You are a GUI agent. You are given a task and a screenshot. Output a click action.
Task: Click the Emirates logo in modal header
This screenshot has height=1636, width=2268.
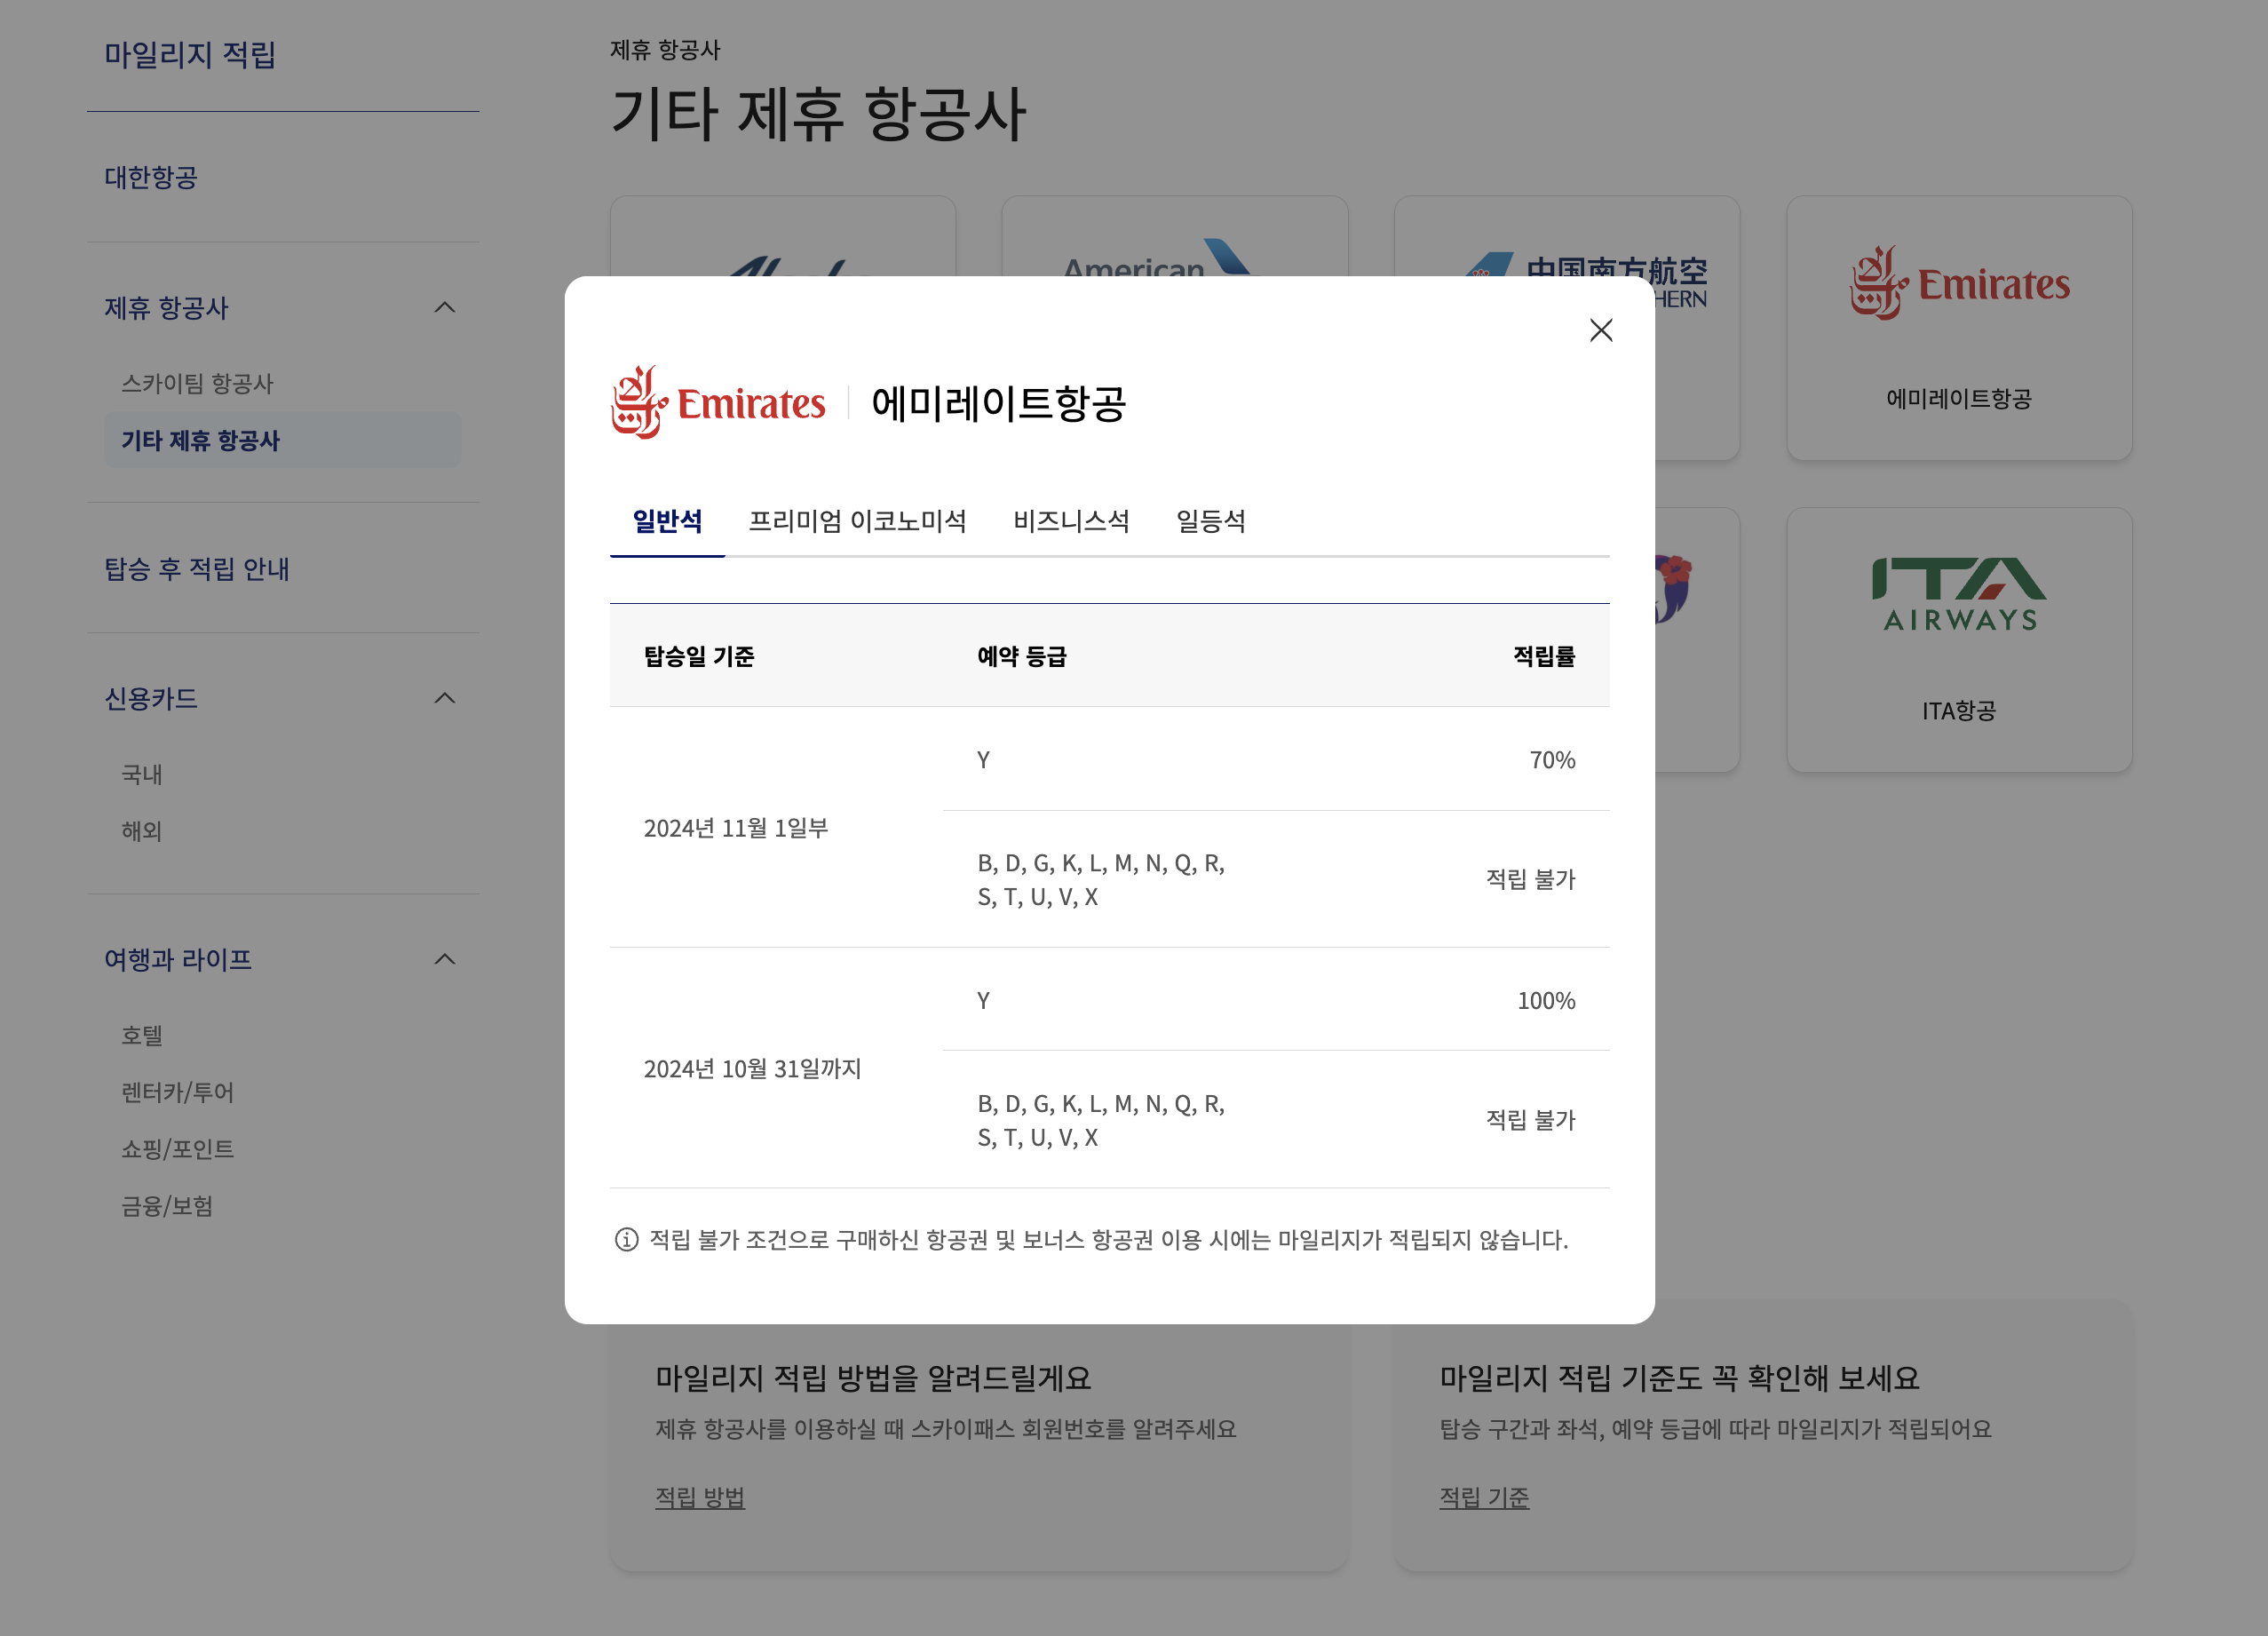coord(718,402)
